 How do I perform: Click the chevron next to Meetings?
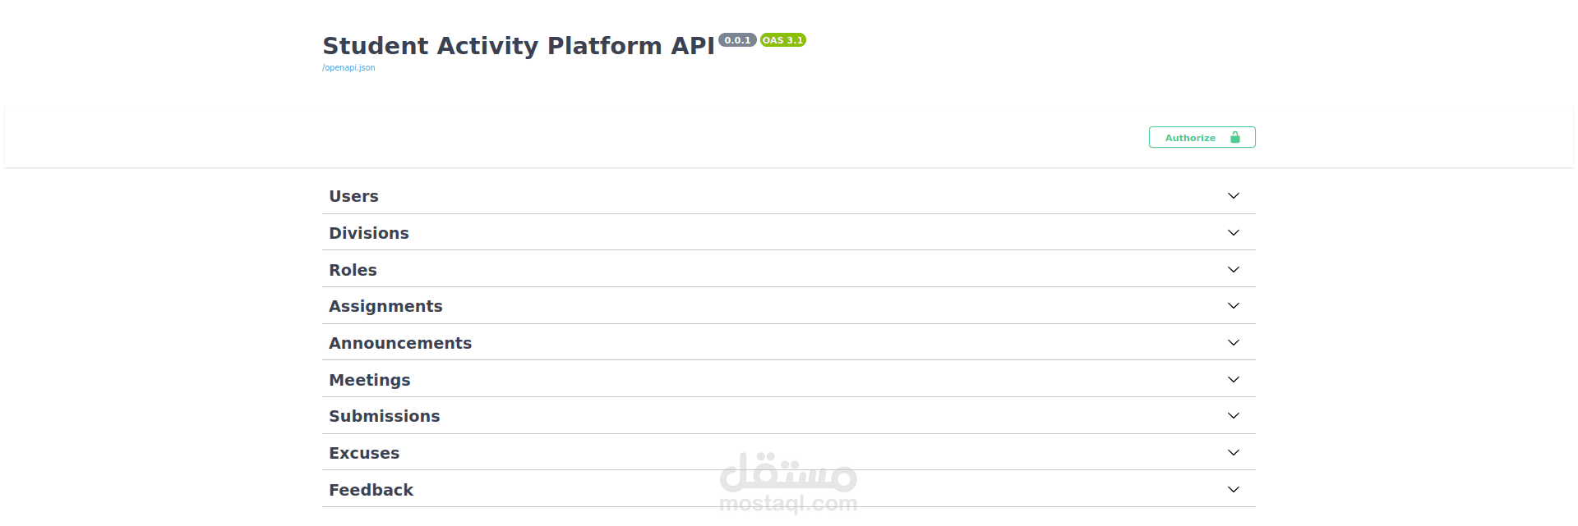pos(1233,379)
